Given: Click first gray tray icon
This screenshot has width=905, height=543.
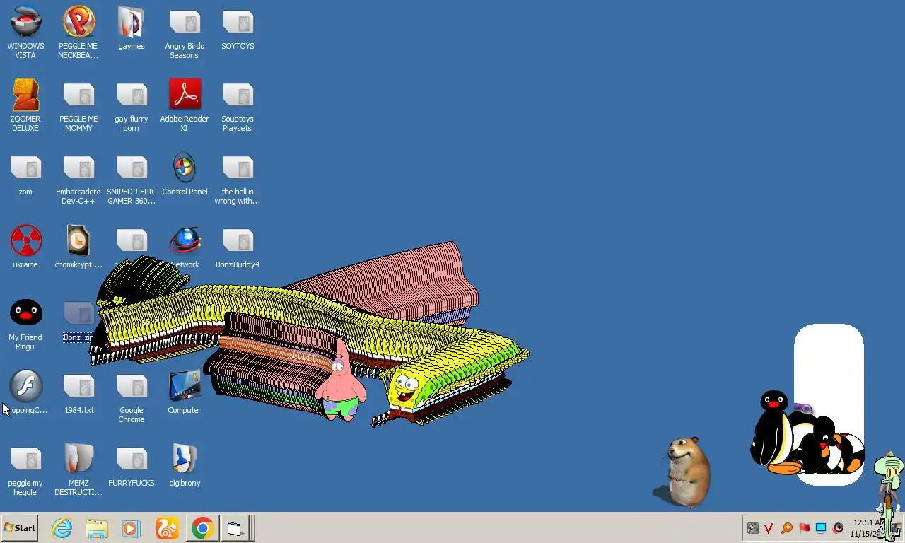Looking at the screenshot, I should pyautogui.click(x=753, y=528).
